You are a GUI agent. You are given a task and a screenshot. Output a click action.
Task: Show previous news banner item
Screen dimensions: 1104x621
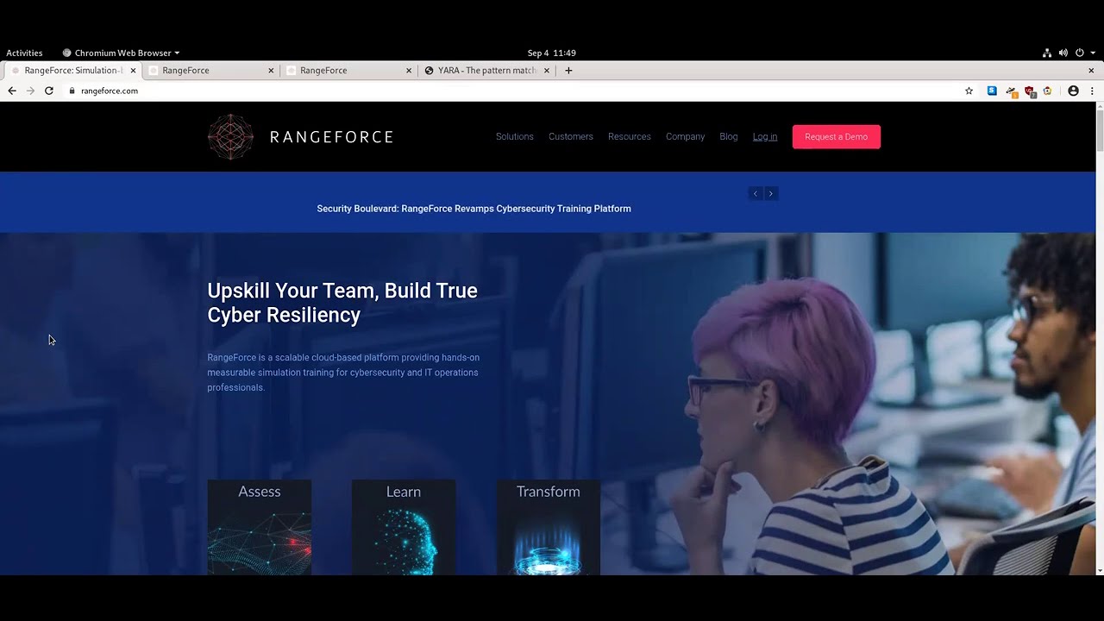click(x=756, y=193)
